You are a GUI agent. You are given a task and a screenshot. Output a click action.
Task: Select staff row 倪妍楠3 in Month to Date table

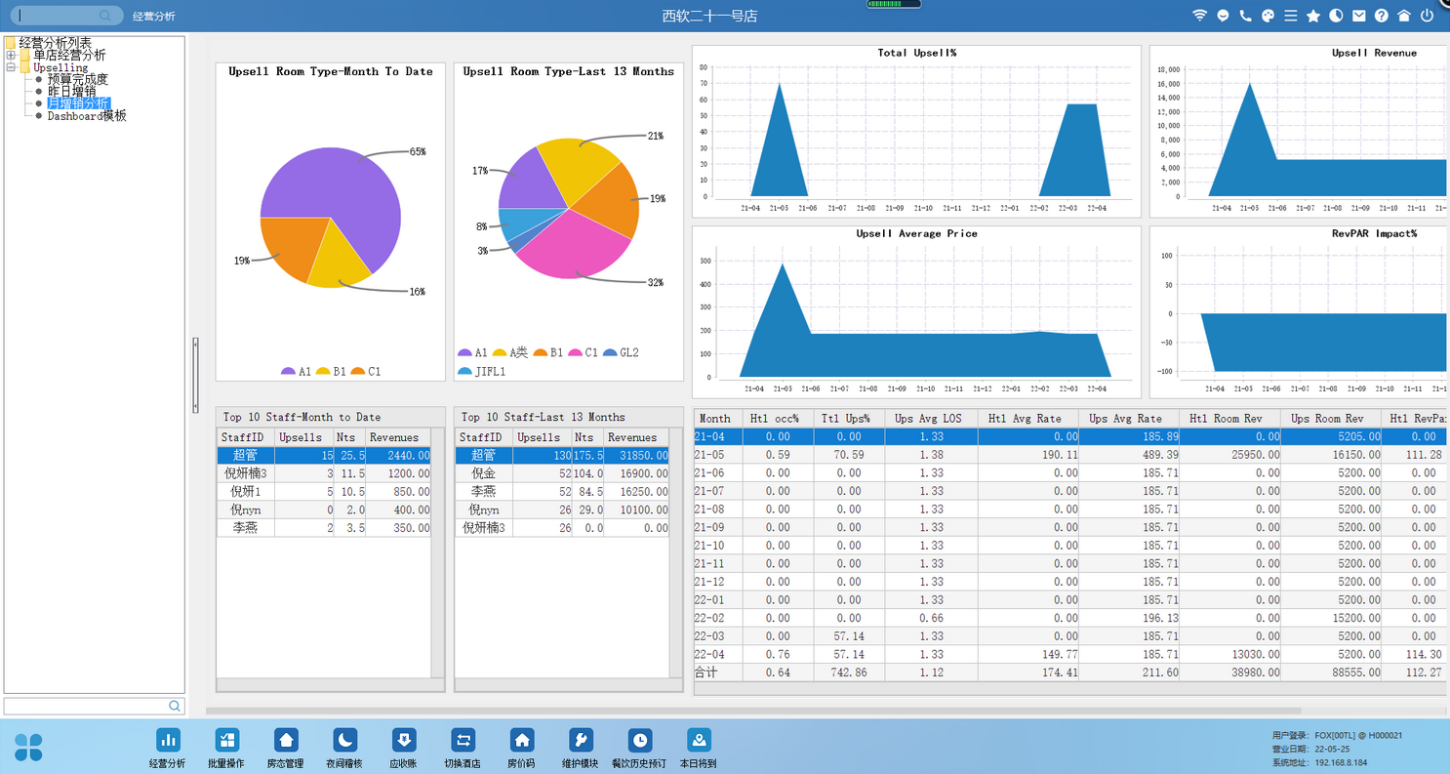323,473
